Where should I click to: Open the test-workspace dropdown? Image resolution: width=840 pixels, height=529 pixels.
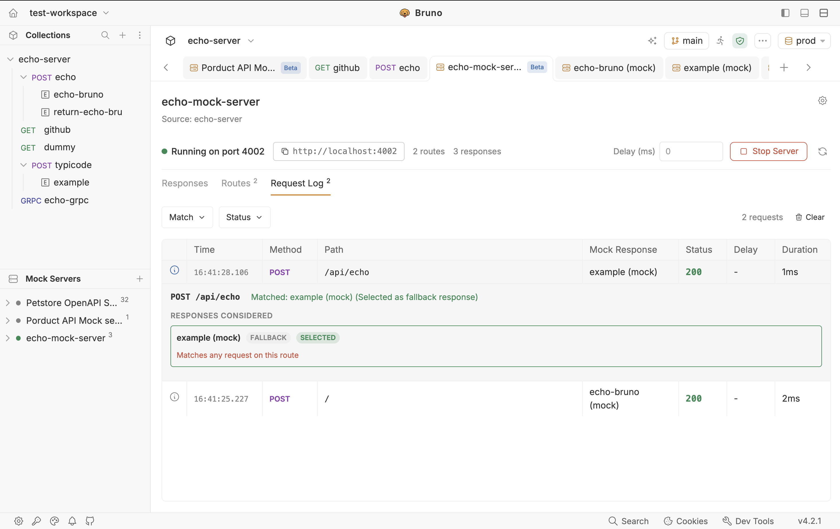click(x=69, y=13)
